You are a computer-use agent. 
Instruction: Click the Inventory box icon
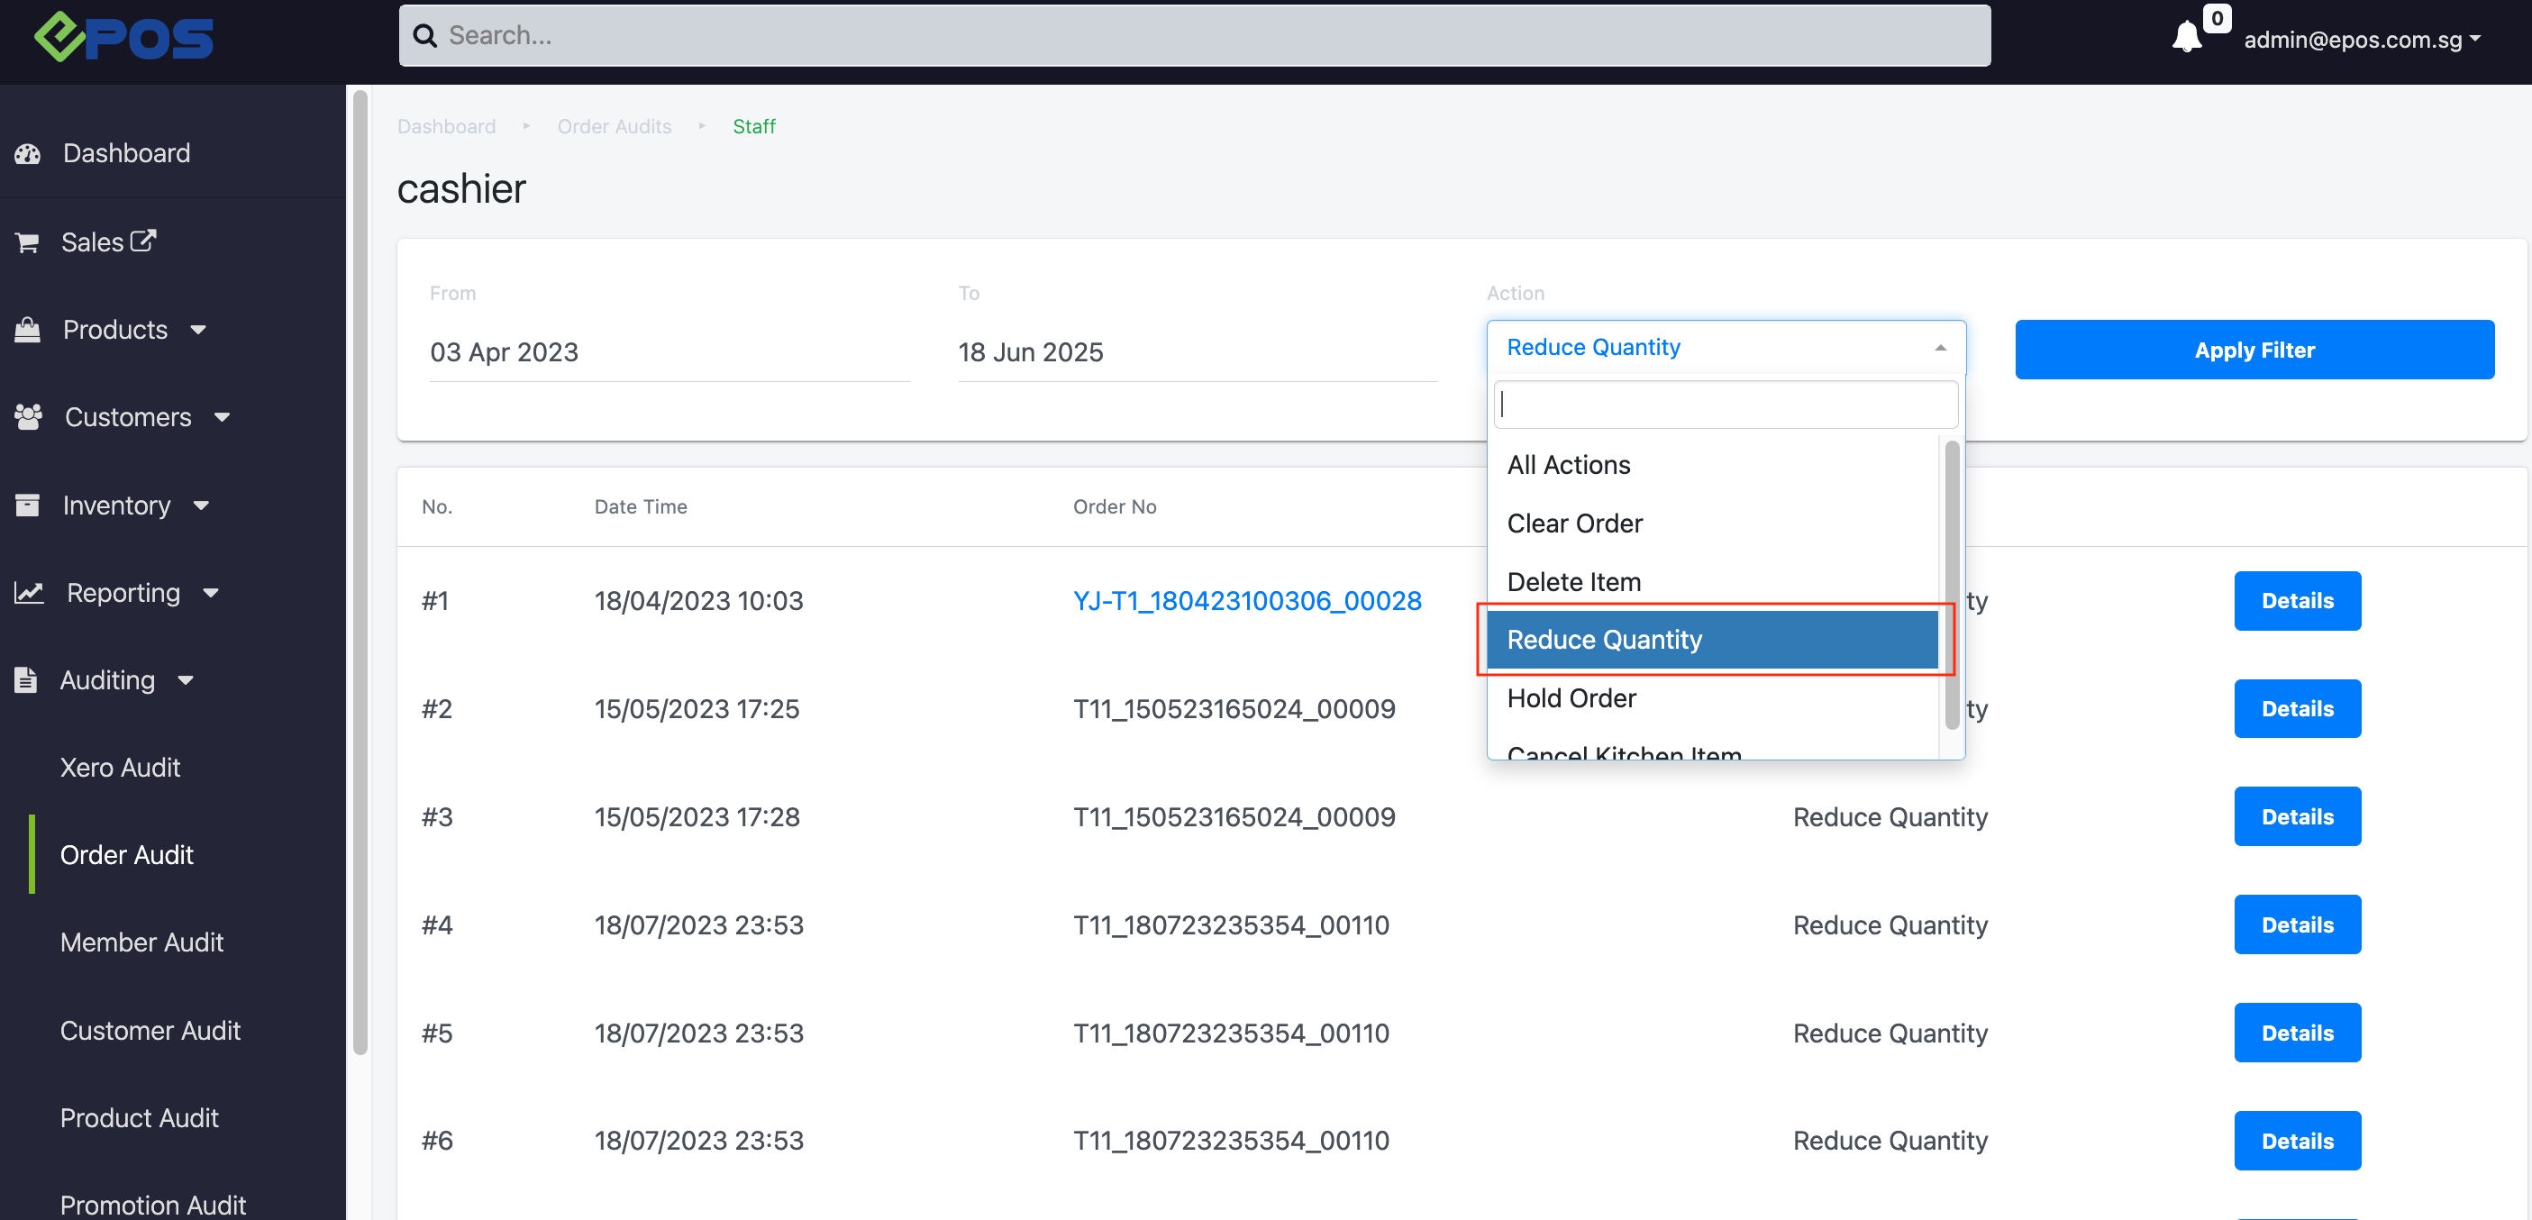[x=28, y=505]
